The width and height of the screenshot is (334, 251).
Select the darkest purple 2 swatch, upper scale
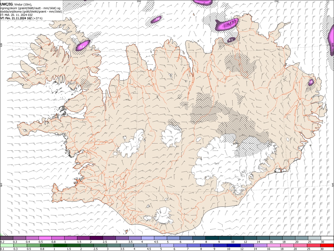96,238
